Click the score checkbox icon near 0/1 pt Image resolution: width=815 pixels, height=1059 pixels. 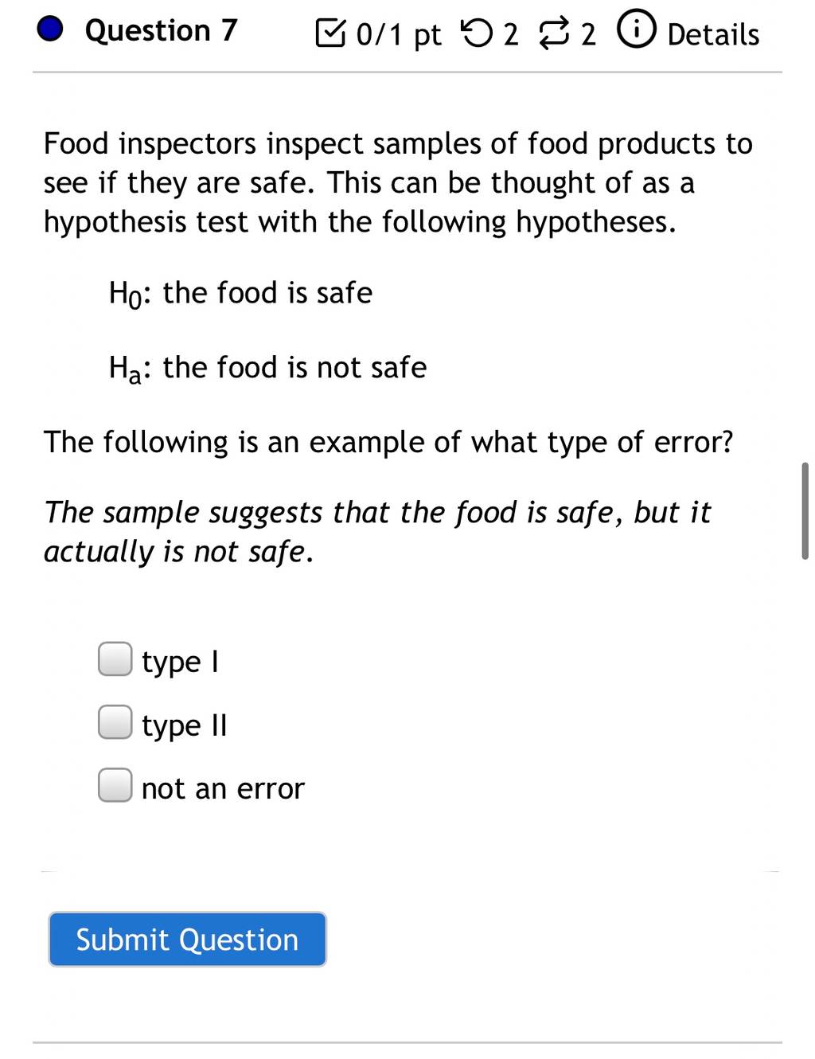[x=331, y=33]
